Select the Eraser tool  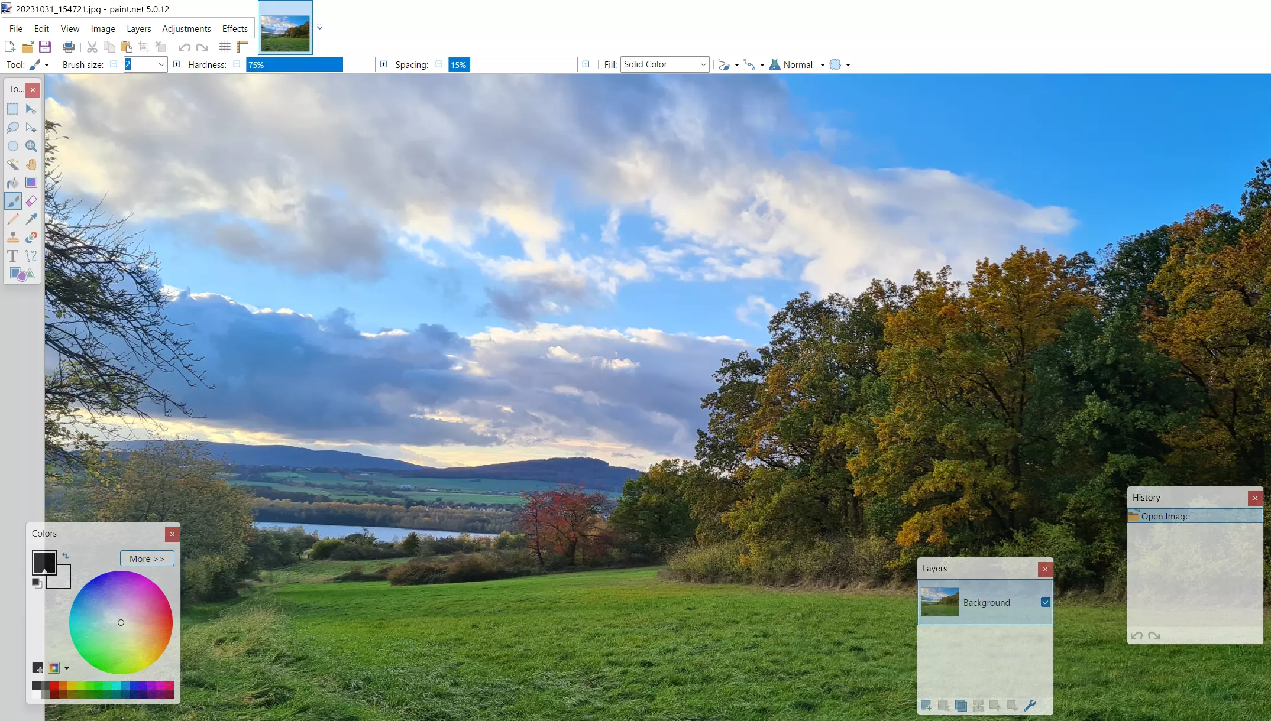pos(31,202)
